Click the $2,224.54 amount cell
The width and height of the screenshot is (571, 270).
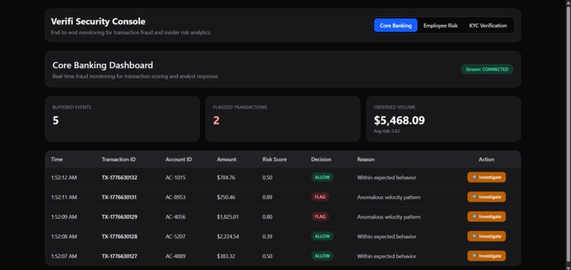point(228,237)
